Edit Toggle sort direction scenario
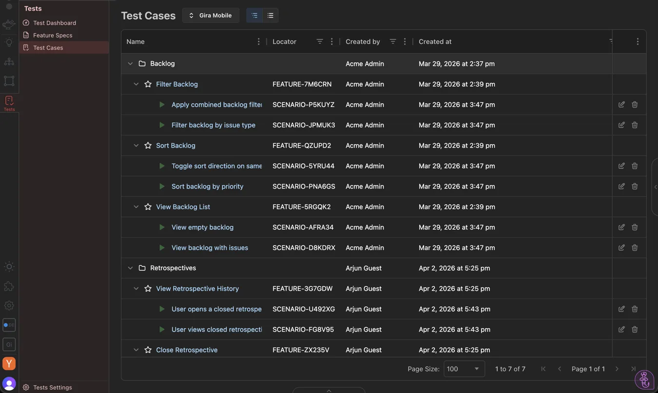The height and width of the screenshot is (393, 658). [x=621, y=166]
